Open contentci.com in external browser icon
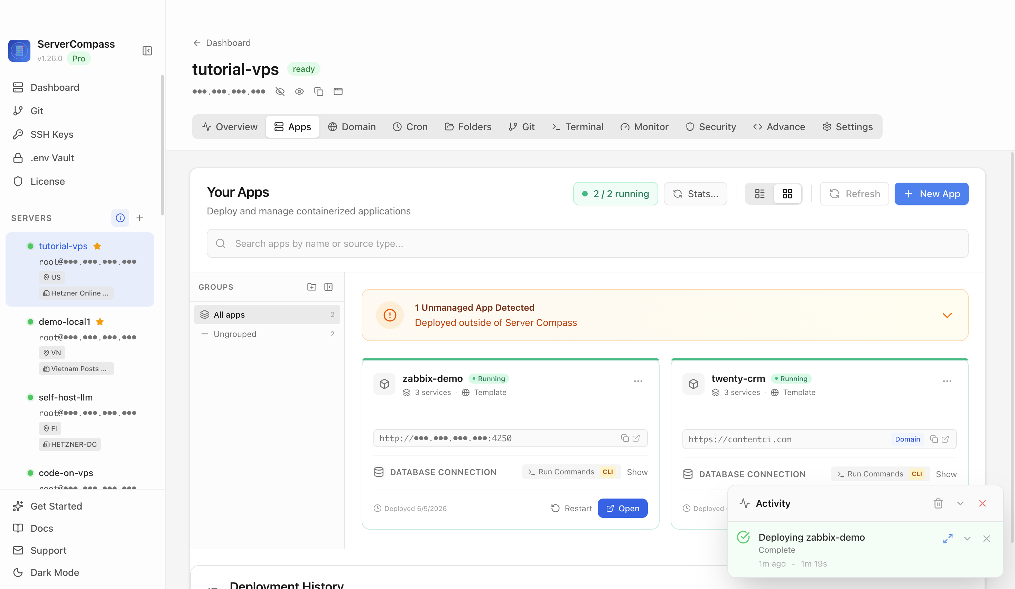The height and width of the screenshot is (589, 1015). (945, 440)
